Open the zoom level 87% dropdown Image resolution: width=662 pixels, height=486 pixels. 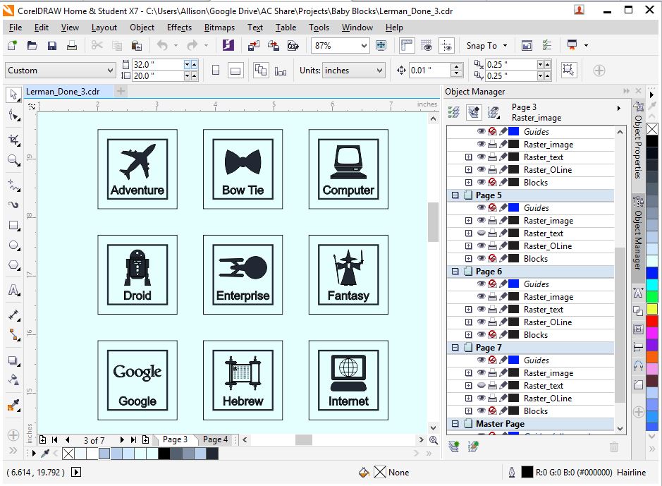[364, 46]
